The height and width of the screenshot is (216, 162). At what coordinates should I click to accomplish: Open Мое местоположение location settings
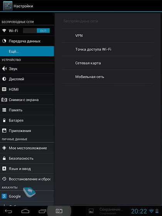point(27,148)
